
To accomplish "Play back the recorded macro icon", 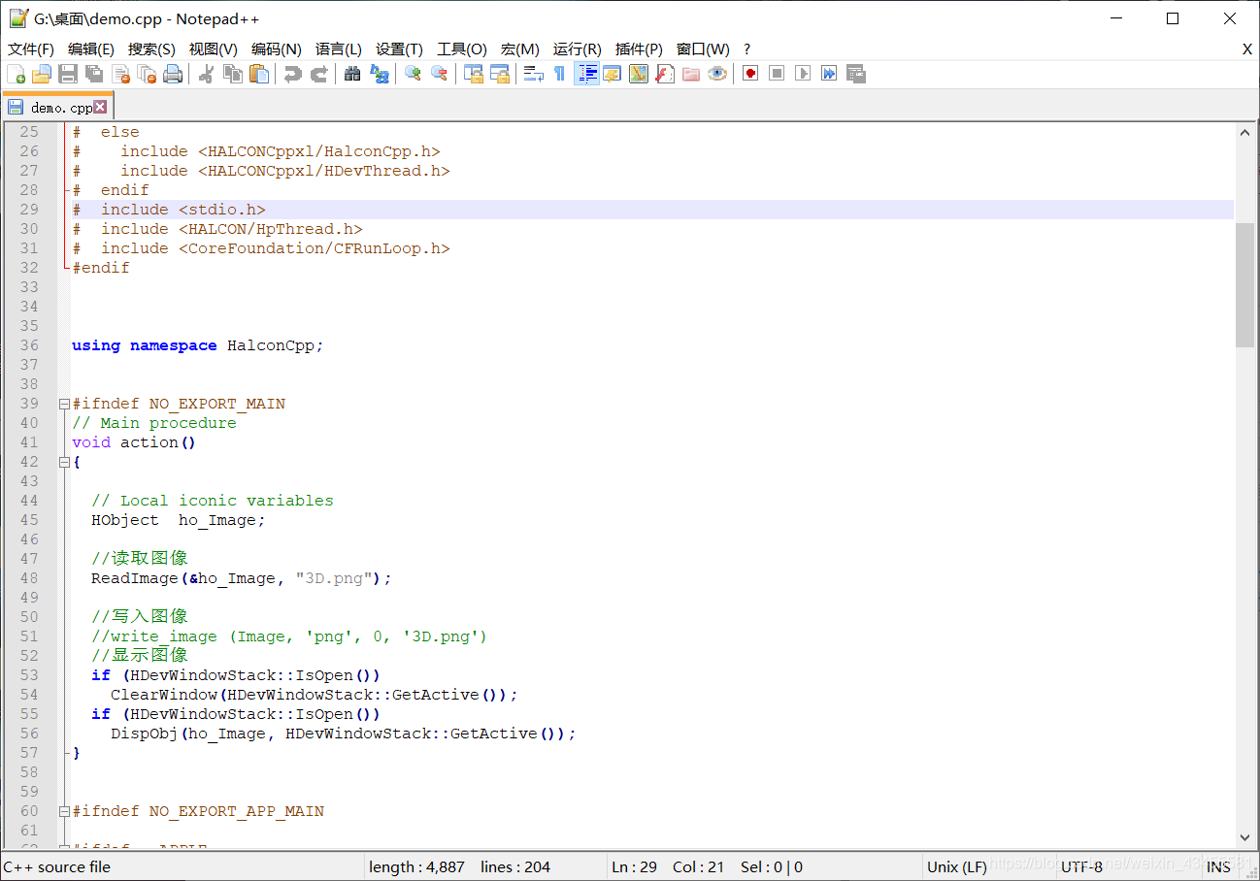I will 803,74.
